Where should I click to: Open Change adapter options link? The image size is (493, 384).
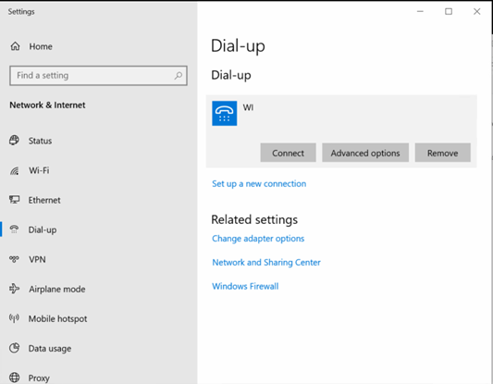click(258, 239)
